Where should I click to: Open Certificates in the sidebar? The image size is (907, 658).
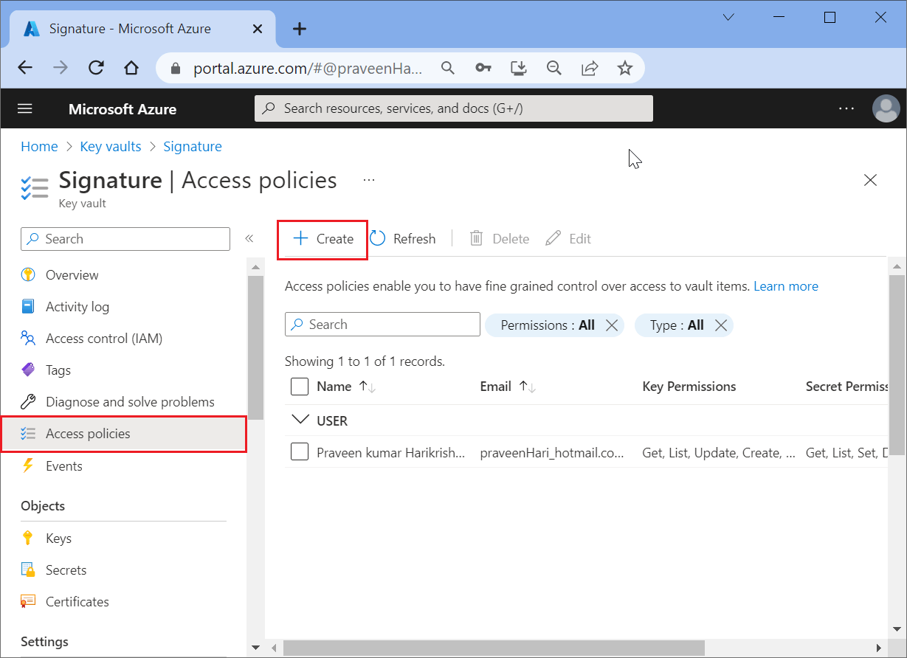[77, 602]
